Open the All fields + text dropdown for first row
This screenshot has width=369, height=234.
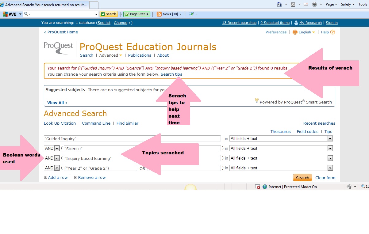tap(330, 138)
